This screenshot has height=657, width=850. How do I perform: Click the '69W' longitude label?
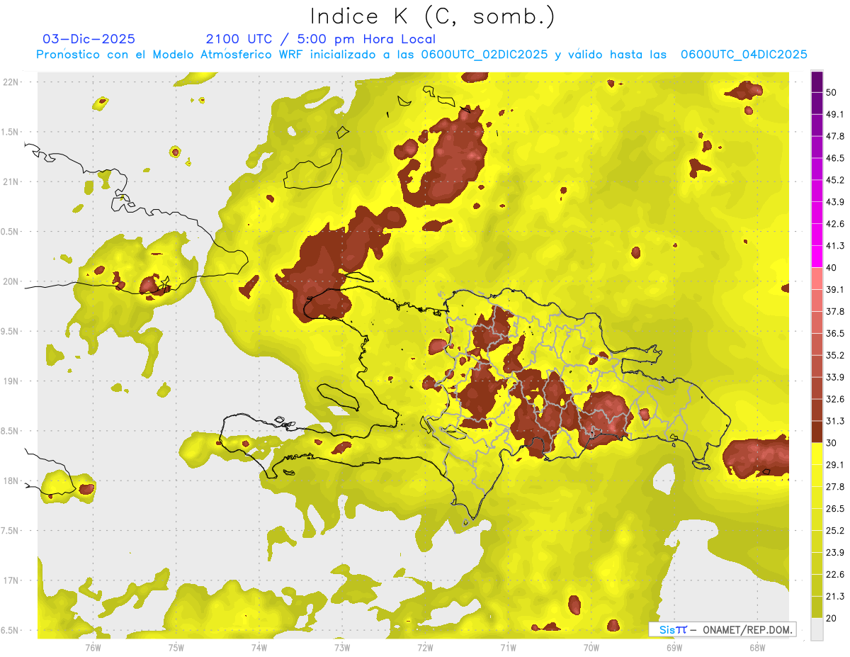674,648
